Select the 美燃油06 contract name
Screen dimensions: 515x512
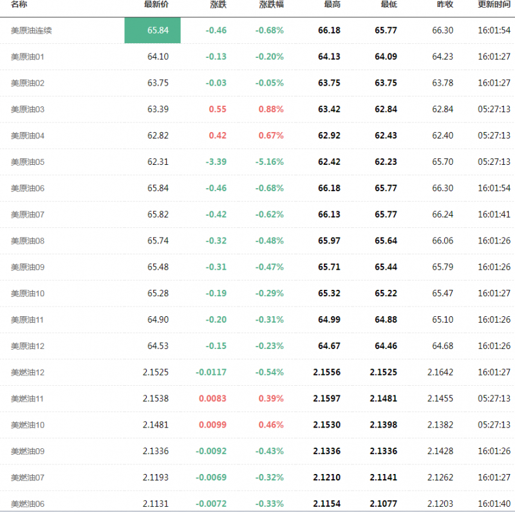click(x=28, y=504)
